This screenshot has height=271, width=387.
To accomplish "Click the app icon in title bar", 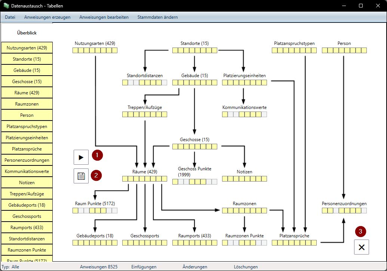I will (x=6, y=6).
